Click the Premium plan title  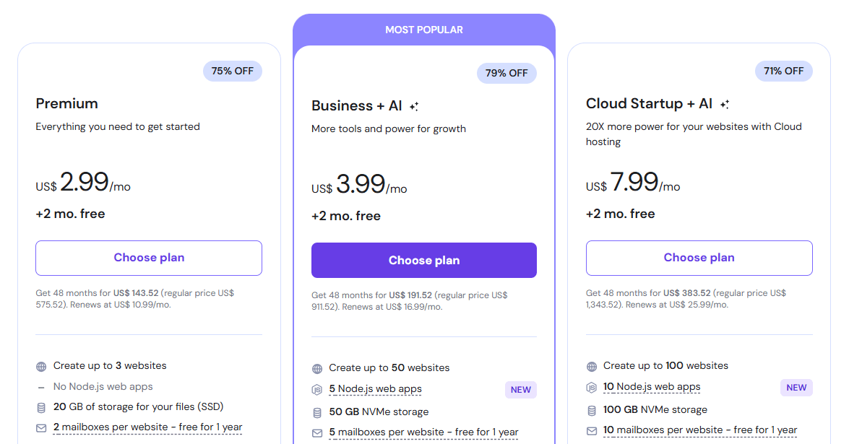(66, 103)
